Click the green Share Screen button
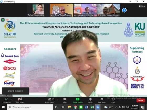Image resolution: width=147 pixels, height=110 pixels. point(77,101)
